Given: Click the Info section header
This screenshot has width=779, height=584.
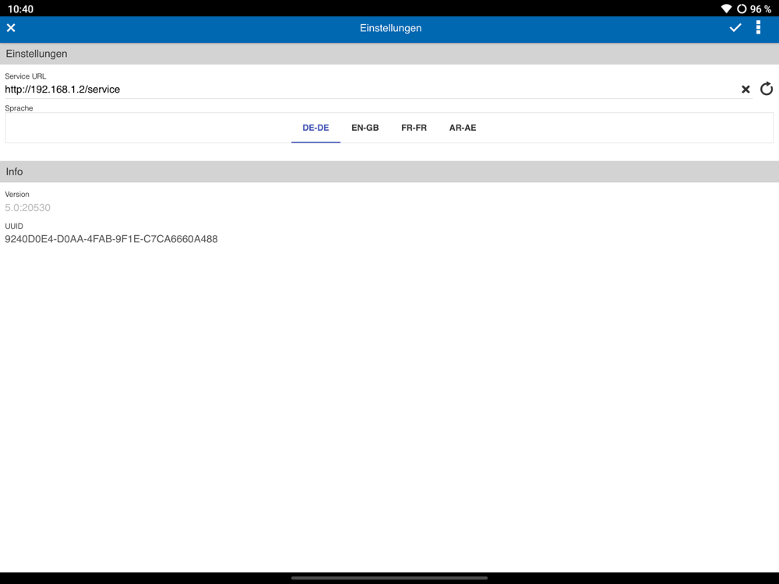Looking at the screenshot, I should (x=389, y=171).
